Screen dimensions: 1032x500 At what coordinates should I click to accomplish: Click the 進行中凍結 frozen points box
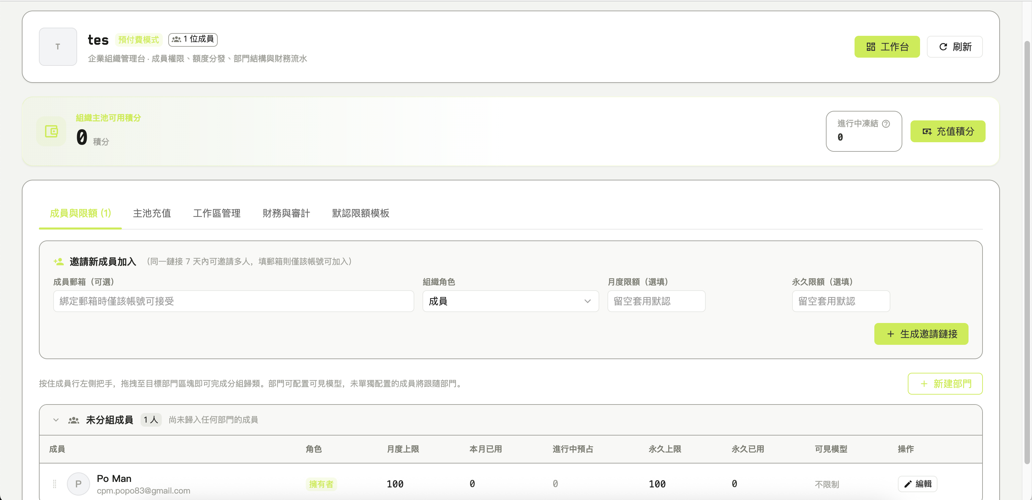tap(864, 131)
